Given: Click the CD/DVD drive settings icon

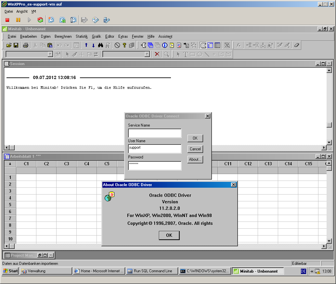Looking at the screenshot, I should [x=96, y=20].
